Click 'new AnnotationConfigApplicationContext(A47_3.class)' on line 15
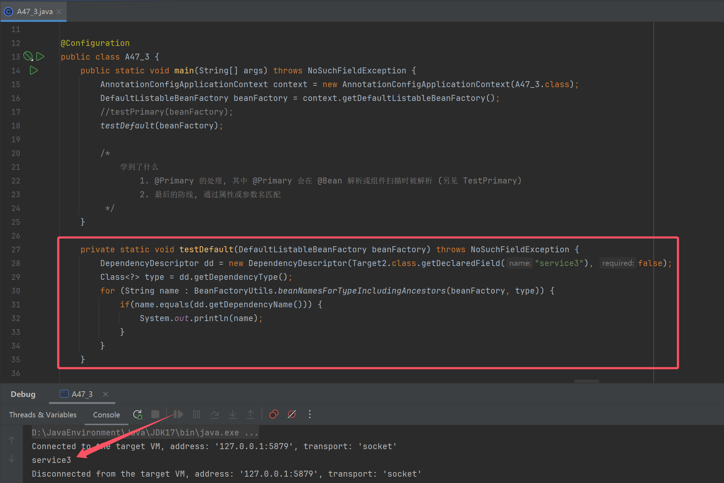Image resolution: width=724 pixels, height=483 pixels. (x=448, y=84)
